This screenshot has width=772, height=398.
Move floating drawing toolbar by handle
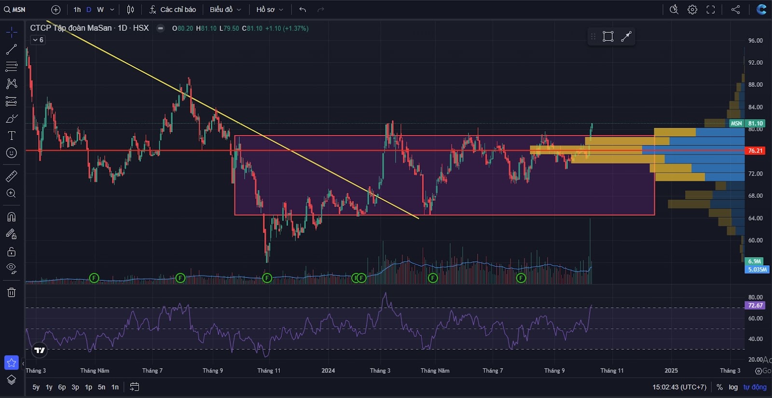[x=593, y=37]
